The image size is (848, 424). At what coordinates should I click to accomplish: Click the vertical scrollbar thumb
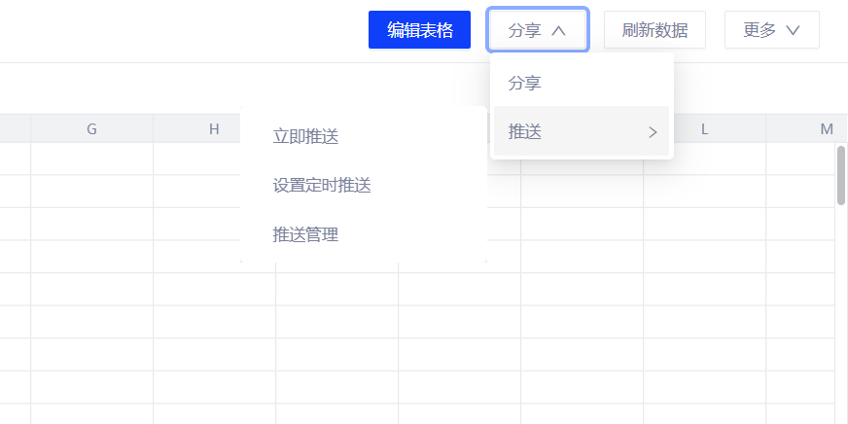pos(841,175)
